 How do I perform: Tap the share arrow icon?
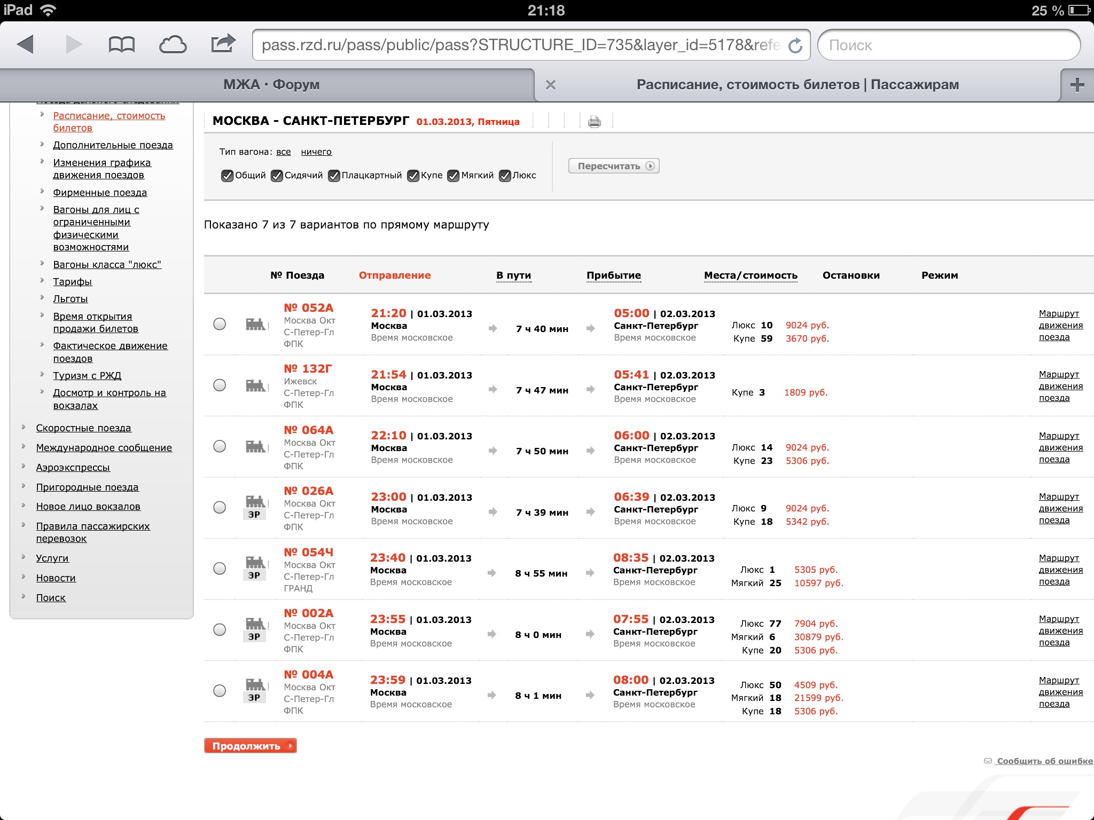pyautogui.click(x=223, y=44)
